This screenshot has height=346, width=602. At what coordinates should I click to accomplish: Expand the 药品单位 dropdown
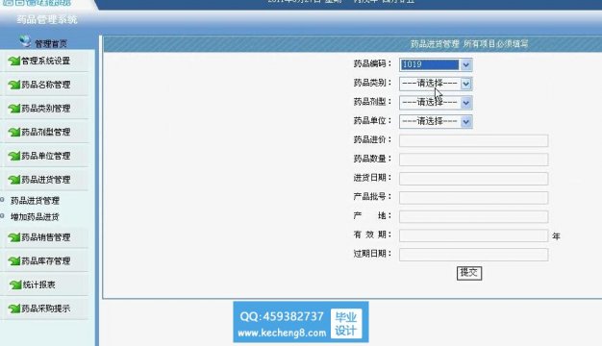(x=436, y=122)
